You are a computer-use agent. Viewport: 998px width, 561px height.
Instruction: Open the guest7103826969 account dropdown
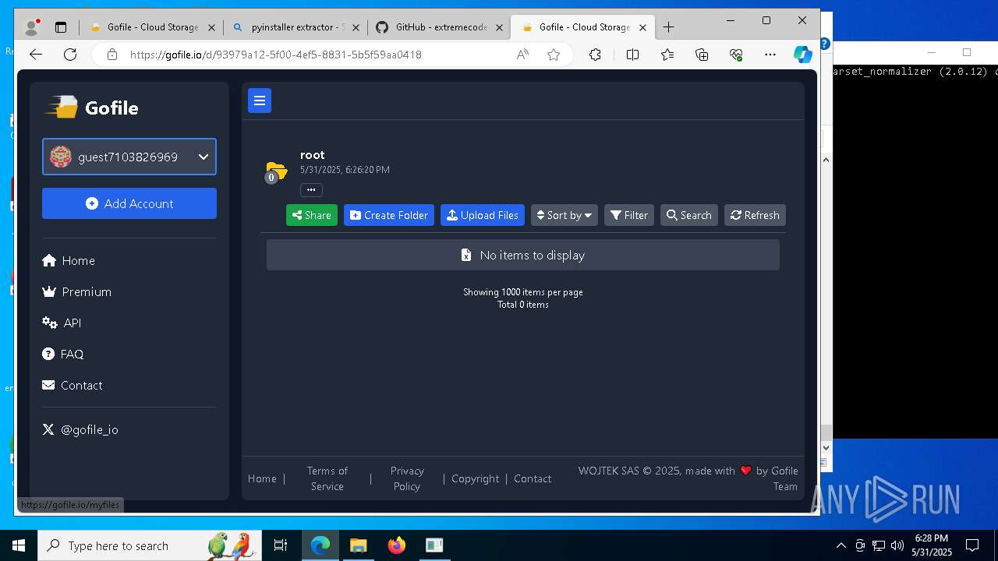[x=129, y=157]
